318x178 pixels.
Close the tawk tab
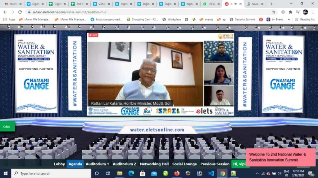tap(262, 4)
